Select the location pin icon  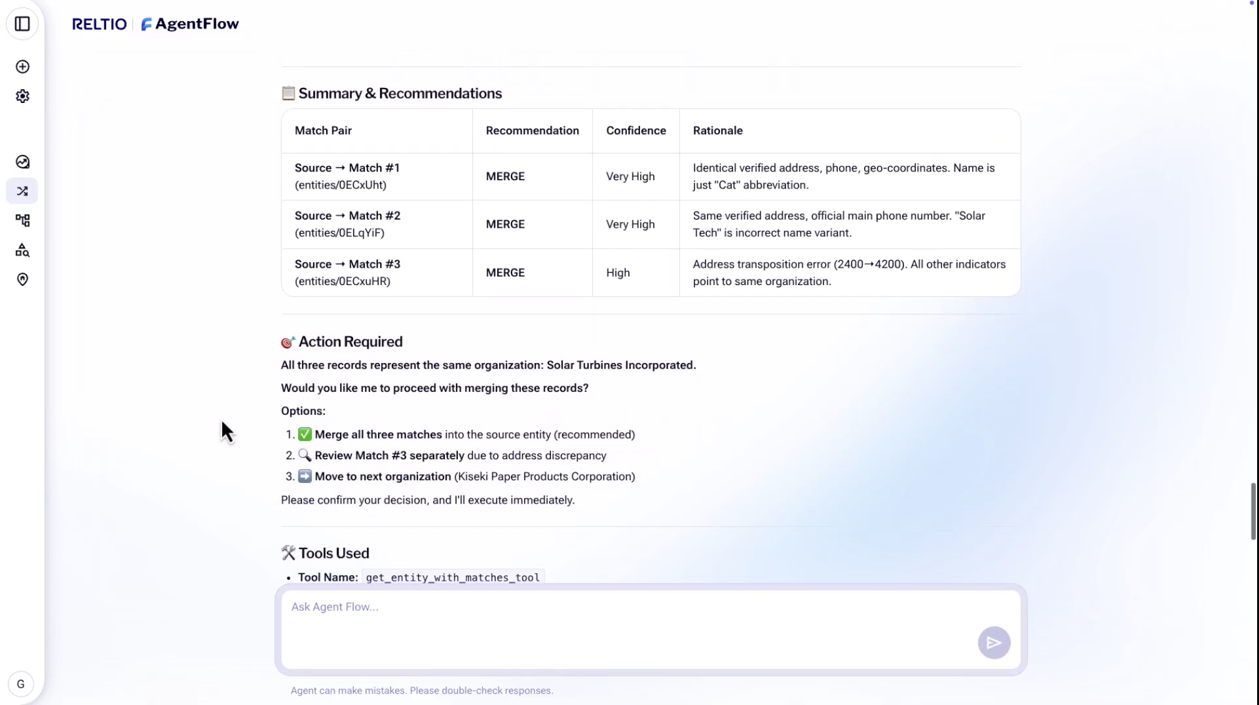[22, 280]
